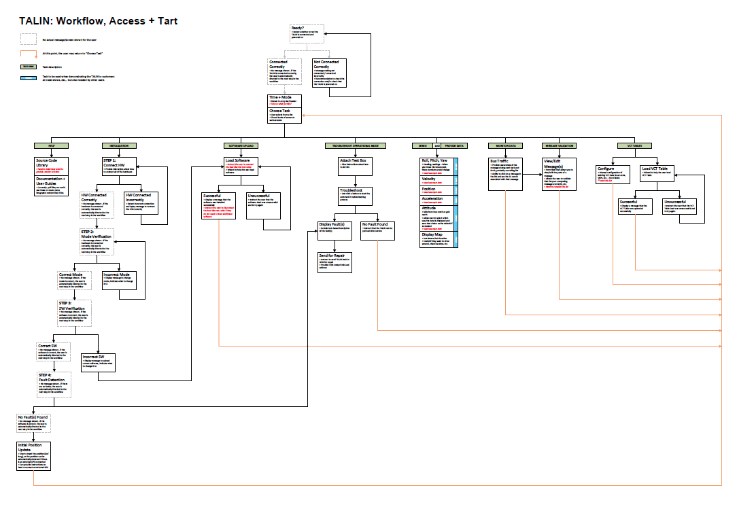Click the blue demo legend swatch
Screen dimensions: 737x515
[x=28, y=79]
